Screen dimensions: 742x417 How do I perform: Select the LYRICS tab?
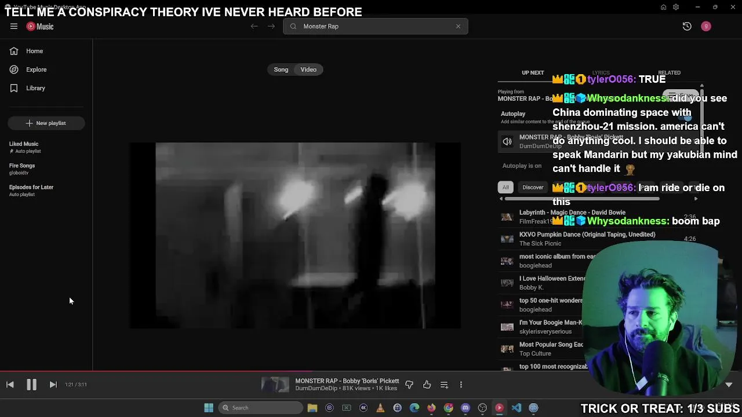tap(601, 72)
